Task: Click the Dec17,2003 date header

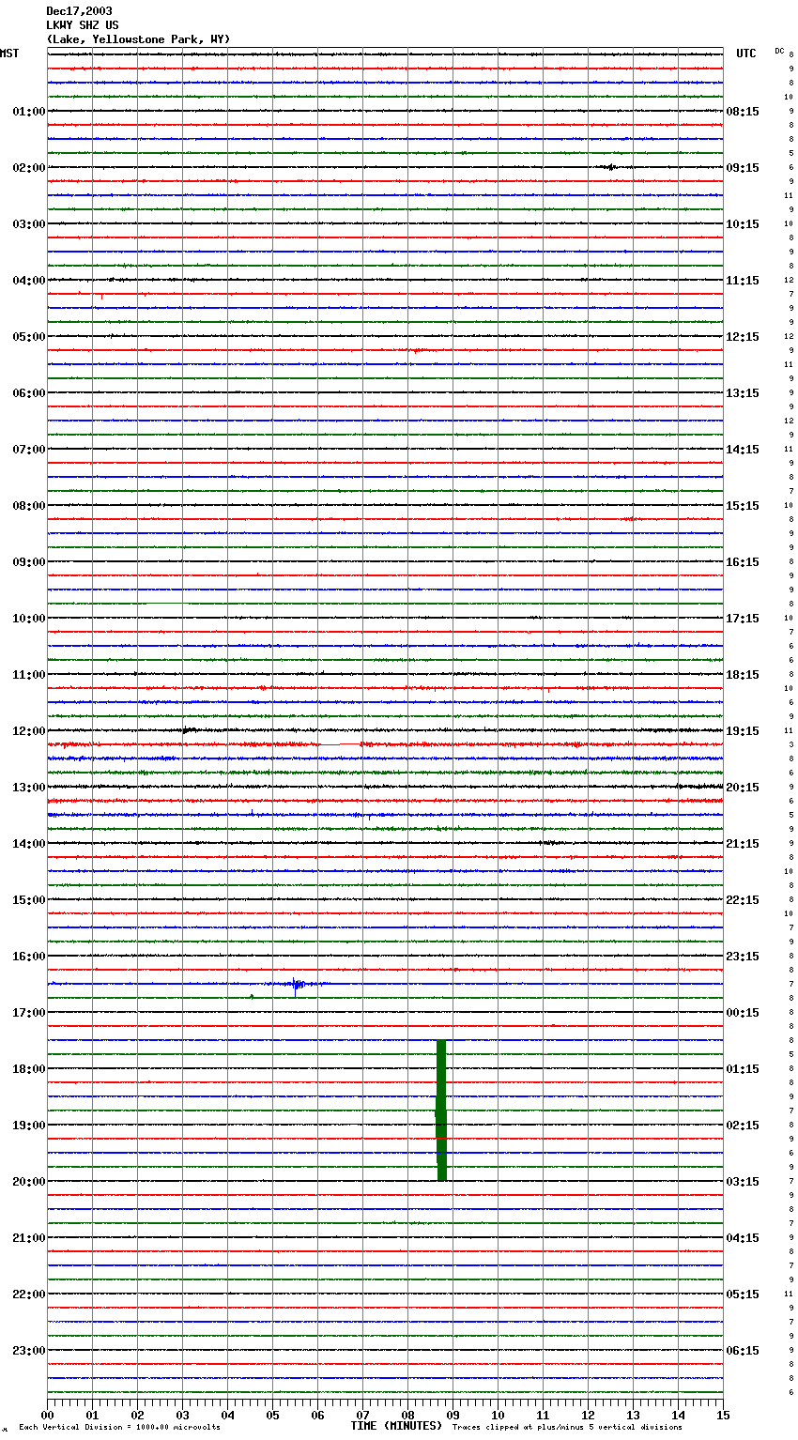Action: (79, 11)
